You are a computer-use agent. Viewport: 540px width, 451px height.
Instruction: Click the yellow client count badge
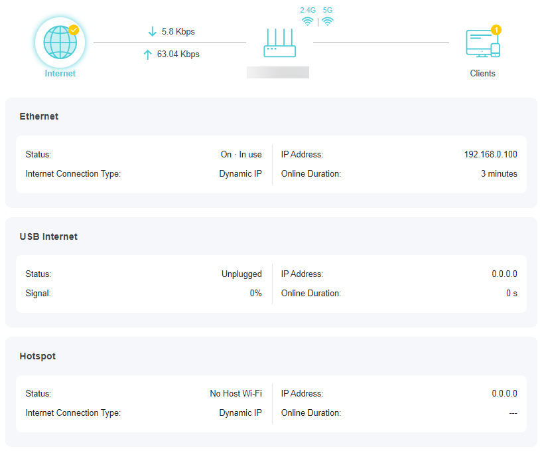[x=496, y=30]
